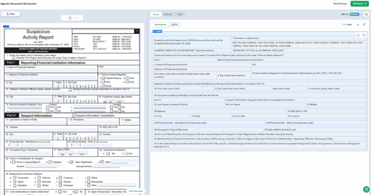Open the Chat tab
The image size is (371, 195).
click(180, 14)
